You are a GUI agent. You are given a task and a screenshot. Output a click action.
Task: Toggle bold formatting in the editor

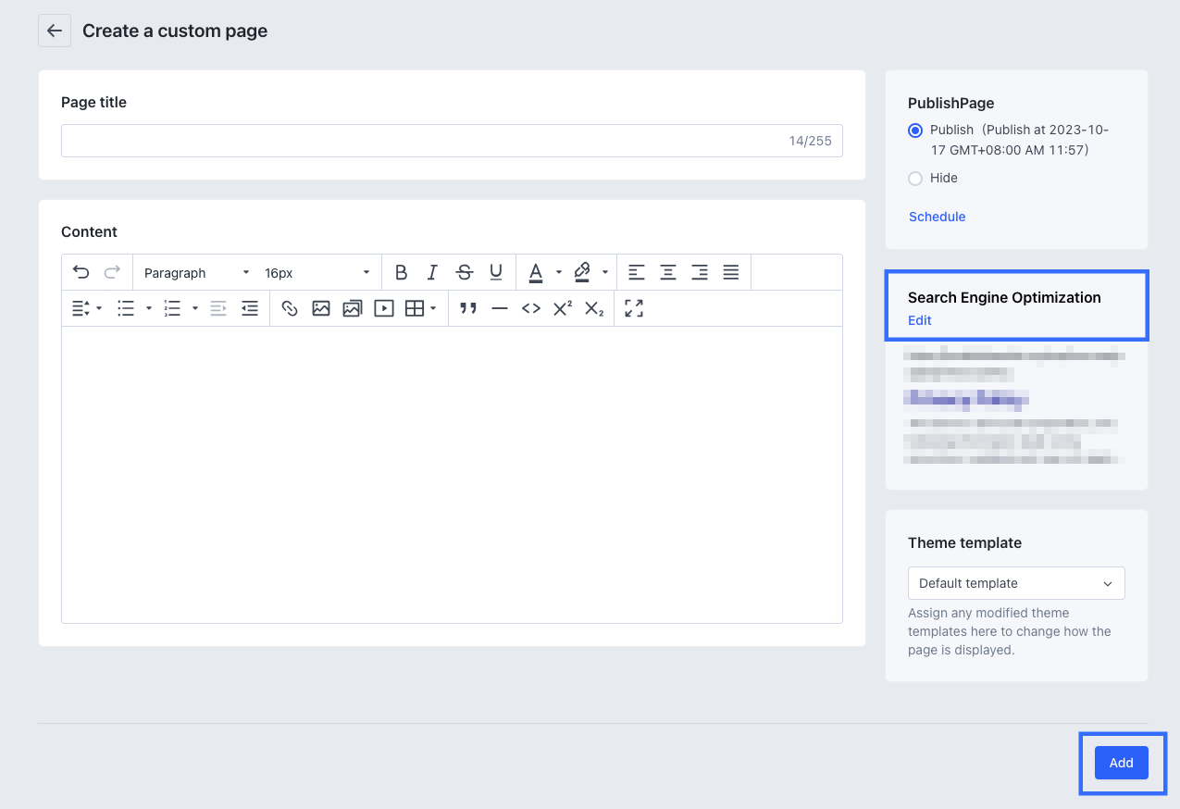401,271
